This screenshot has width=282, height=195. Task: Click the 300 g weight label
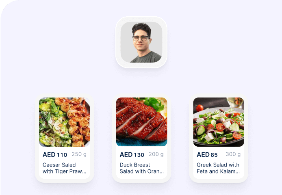tap(233, 154)
